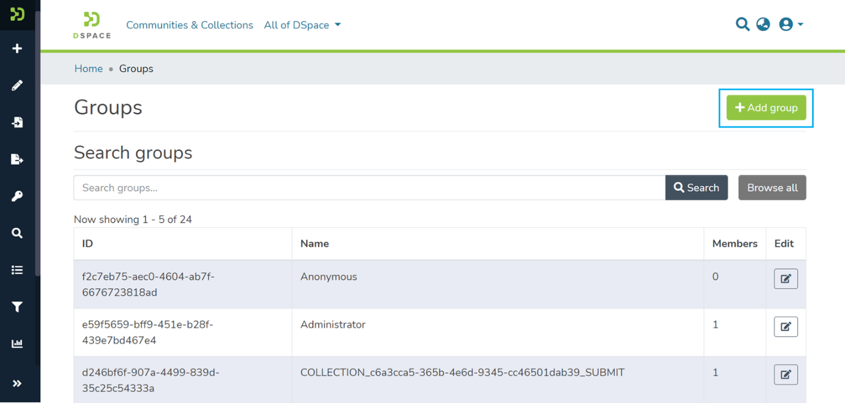Viewport: 845px width, 403px height.
Task: Click the Export sidebar icon
Action: tap(17, 160)
